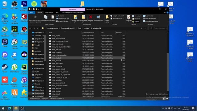The height and width of the screenshot is (111, 197).
Task: Click Prog in the address breadcrumb
Action: click(x=80, y=28)
